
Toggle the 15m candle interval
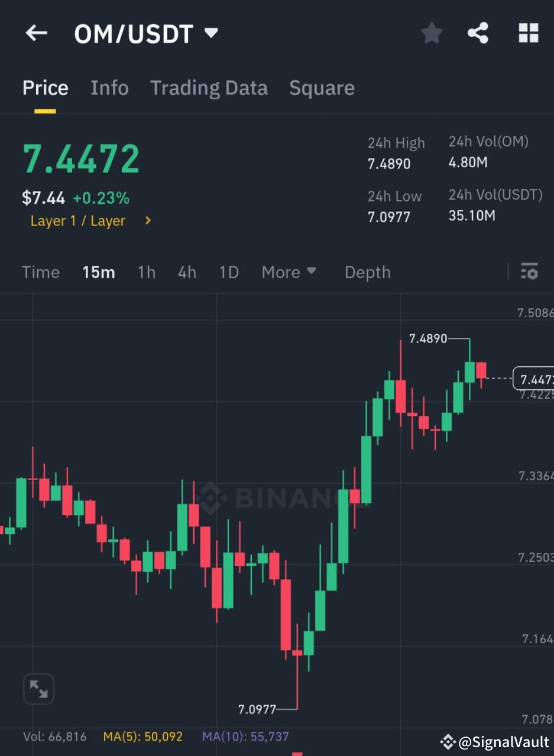98,272
